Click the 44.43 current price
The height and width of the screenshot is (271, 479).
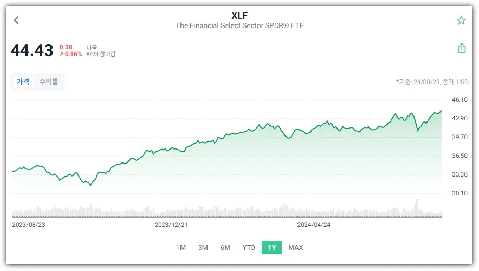click(32, 50)
